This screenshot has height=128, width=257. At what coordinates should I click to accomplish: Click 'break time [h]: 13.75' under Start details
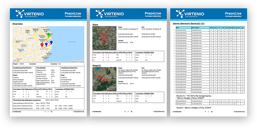(126, 43)
